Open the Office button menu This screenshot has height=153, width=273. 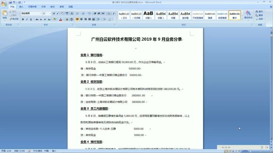point(4,4)
